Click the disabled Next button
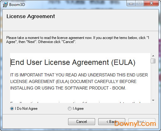 click(x=142, y=122)
